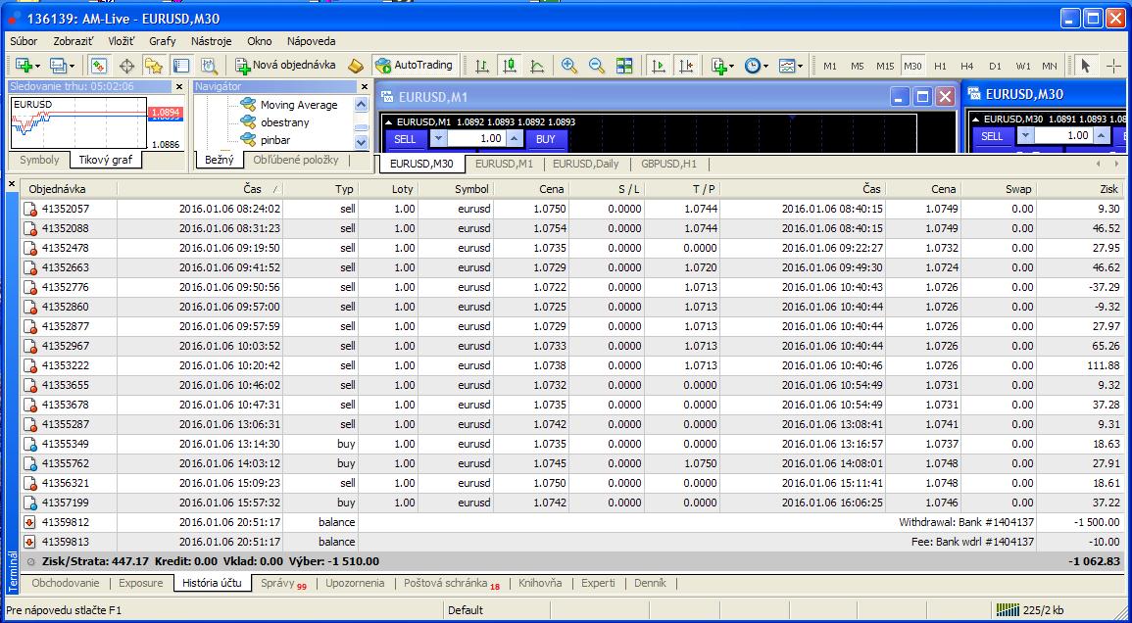This screenshot has width=1132, height=623.
Task: Toggle the chart shift icon
Action: click(x=686, y=66)
